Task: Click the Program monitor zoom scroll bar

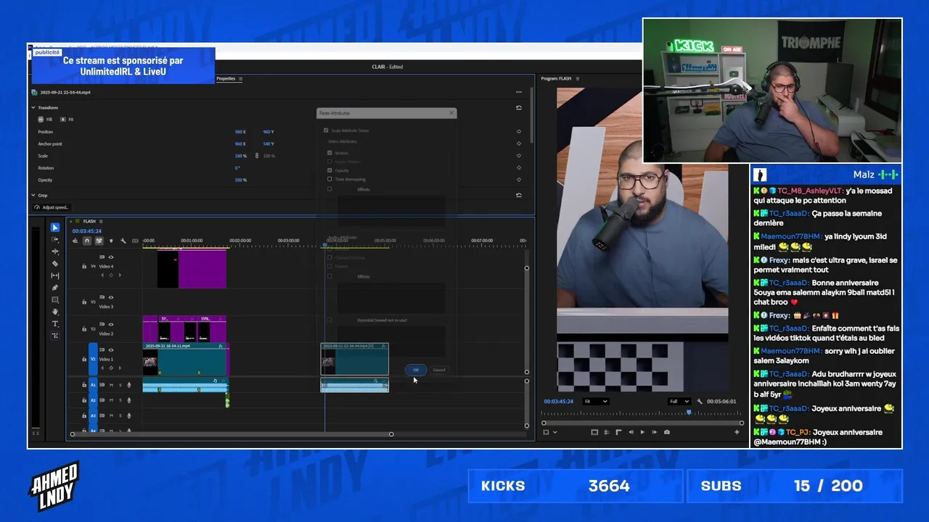Action: click(x=642, y=423)
